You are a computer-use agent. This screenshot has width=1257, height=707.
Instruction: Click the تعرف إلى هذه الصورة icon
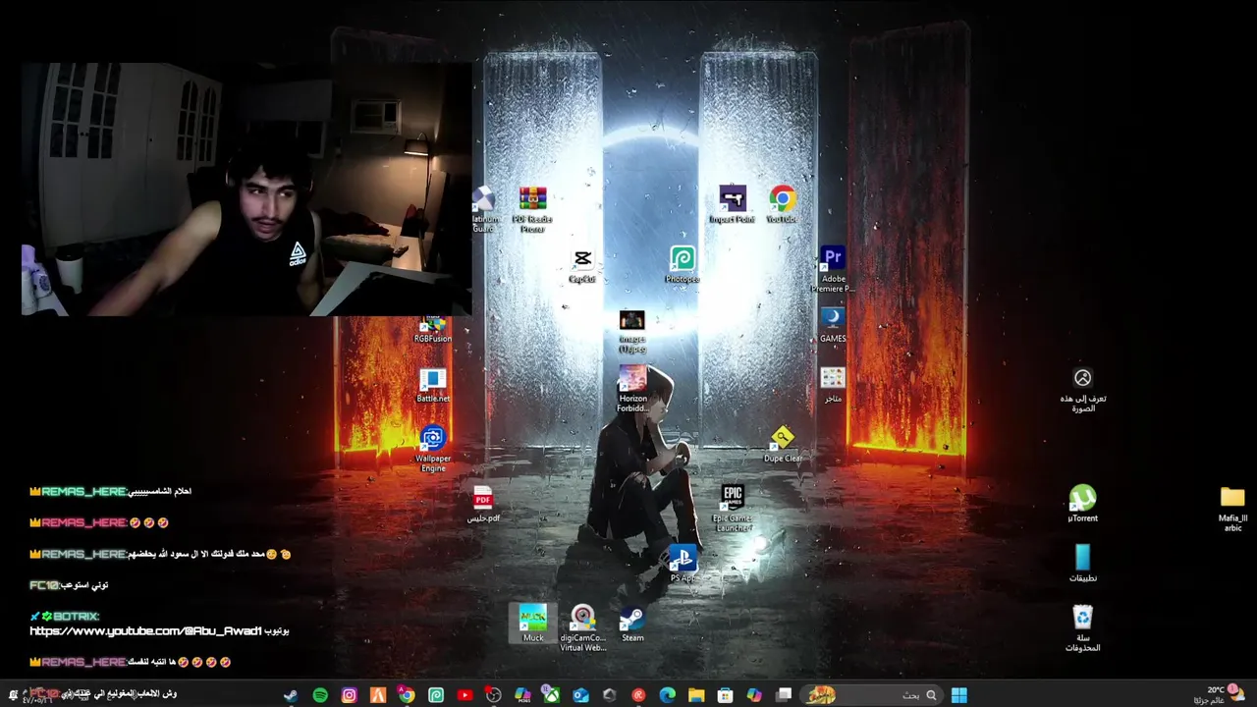[1082, 390]
